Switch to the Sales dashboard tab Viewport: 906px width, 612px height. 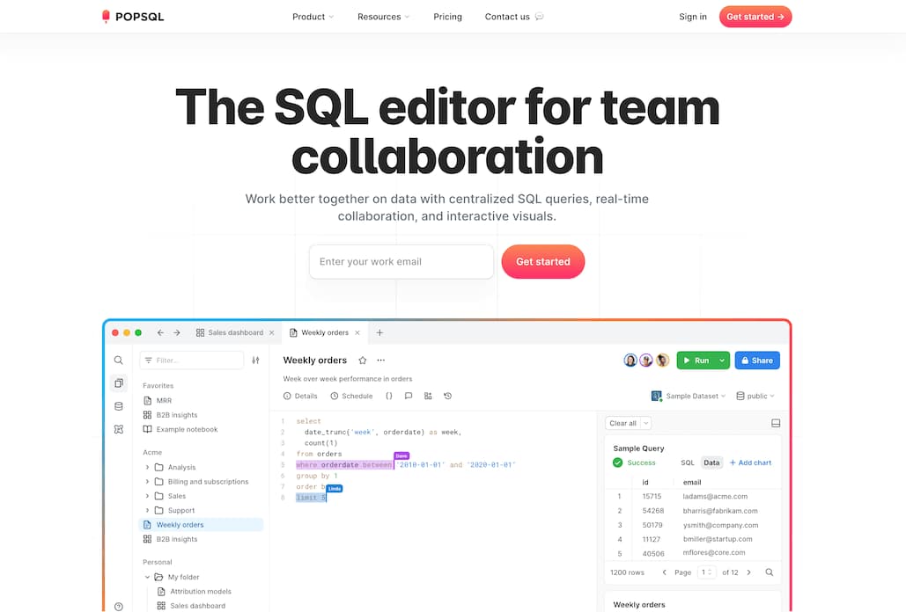230,333
